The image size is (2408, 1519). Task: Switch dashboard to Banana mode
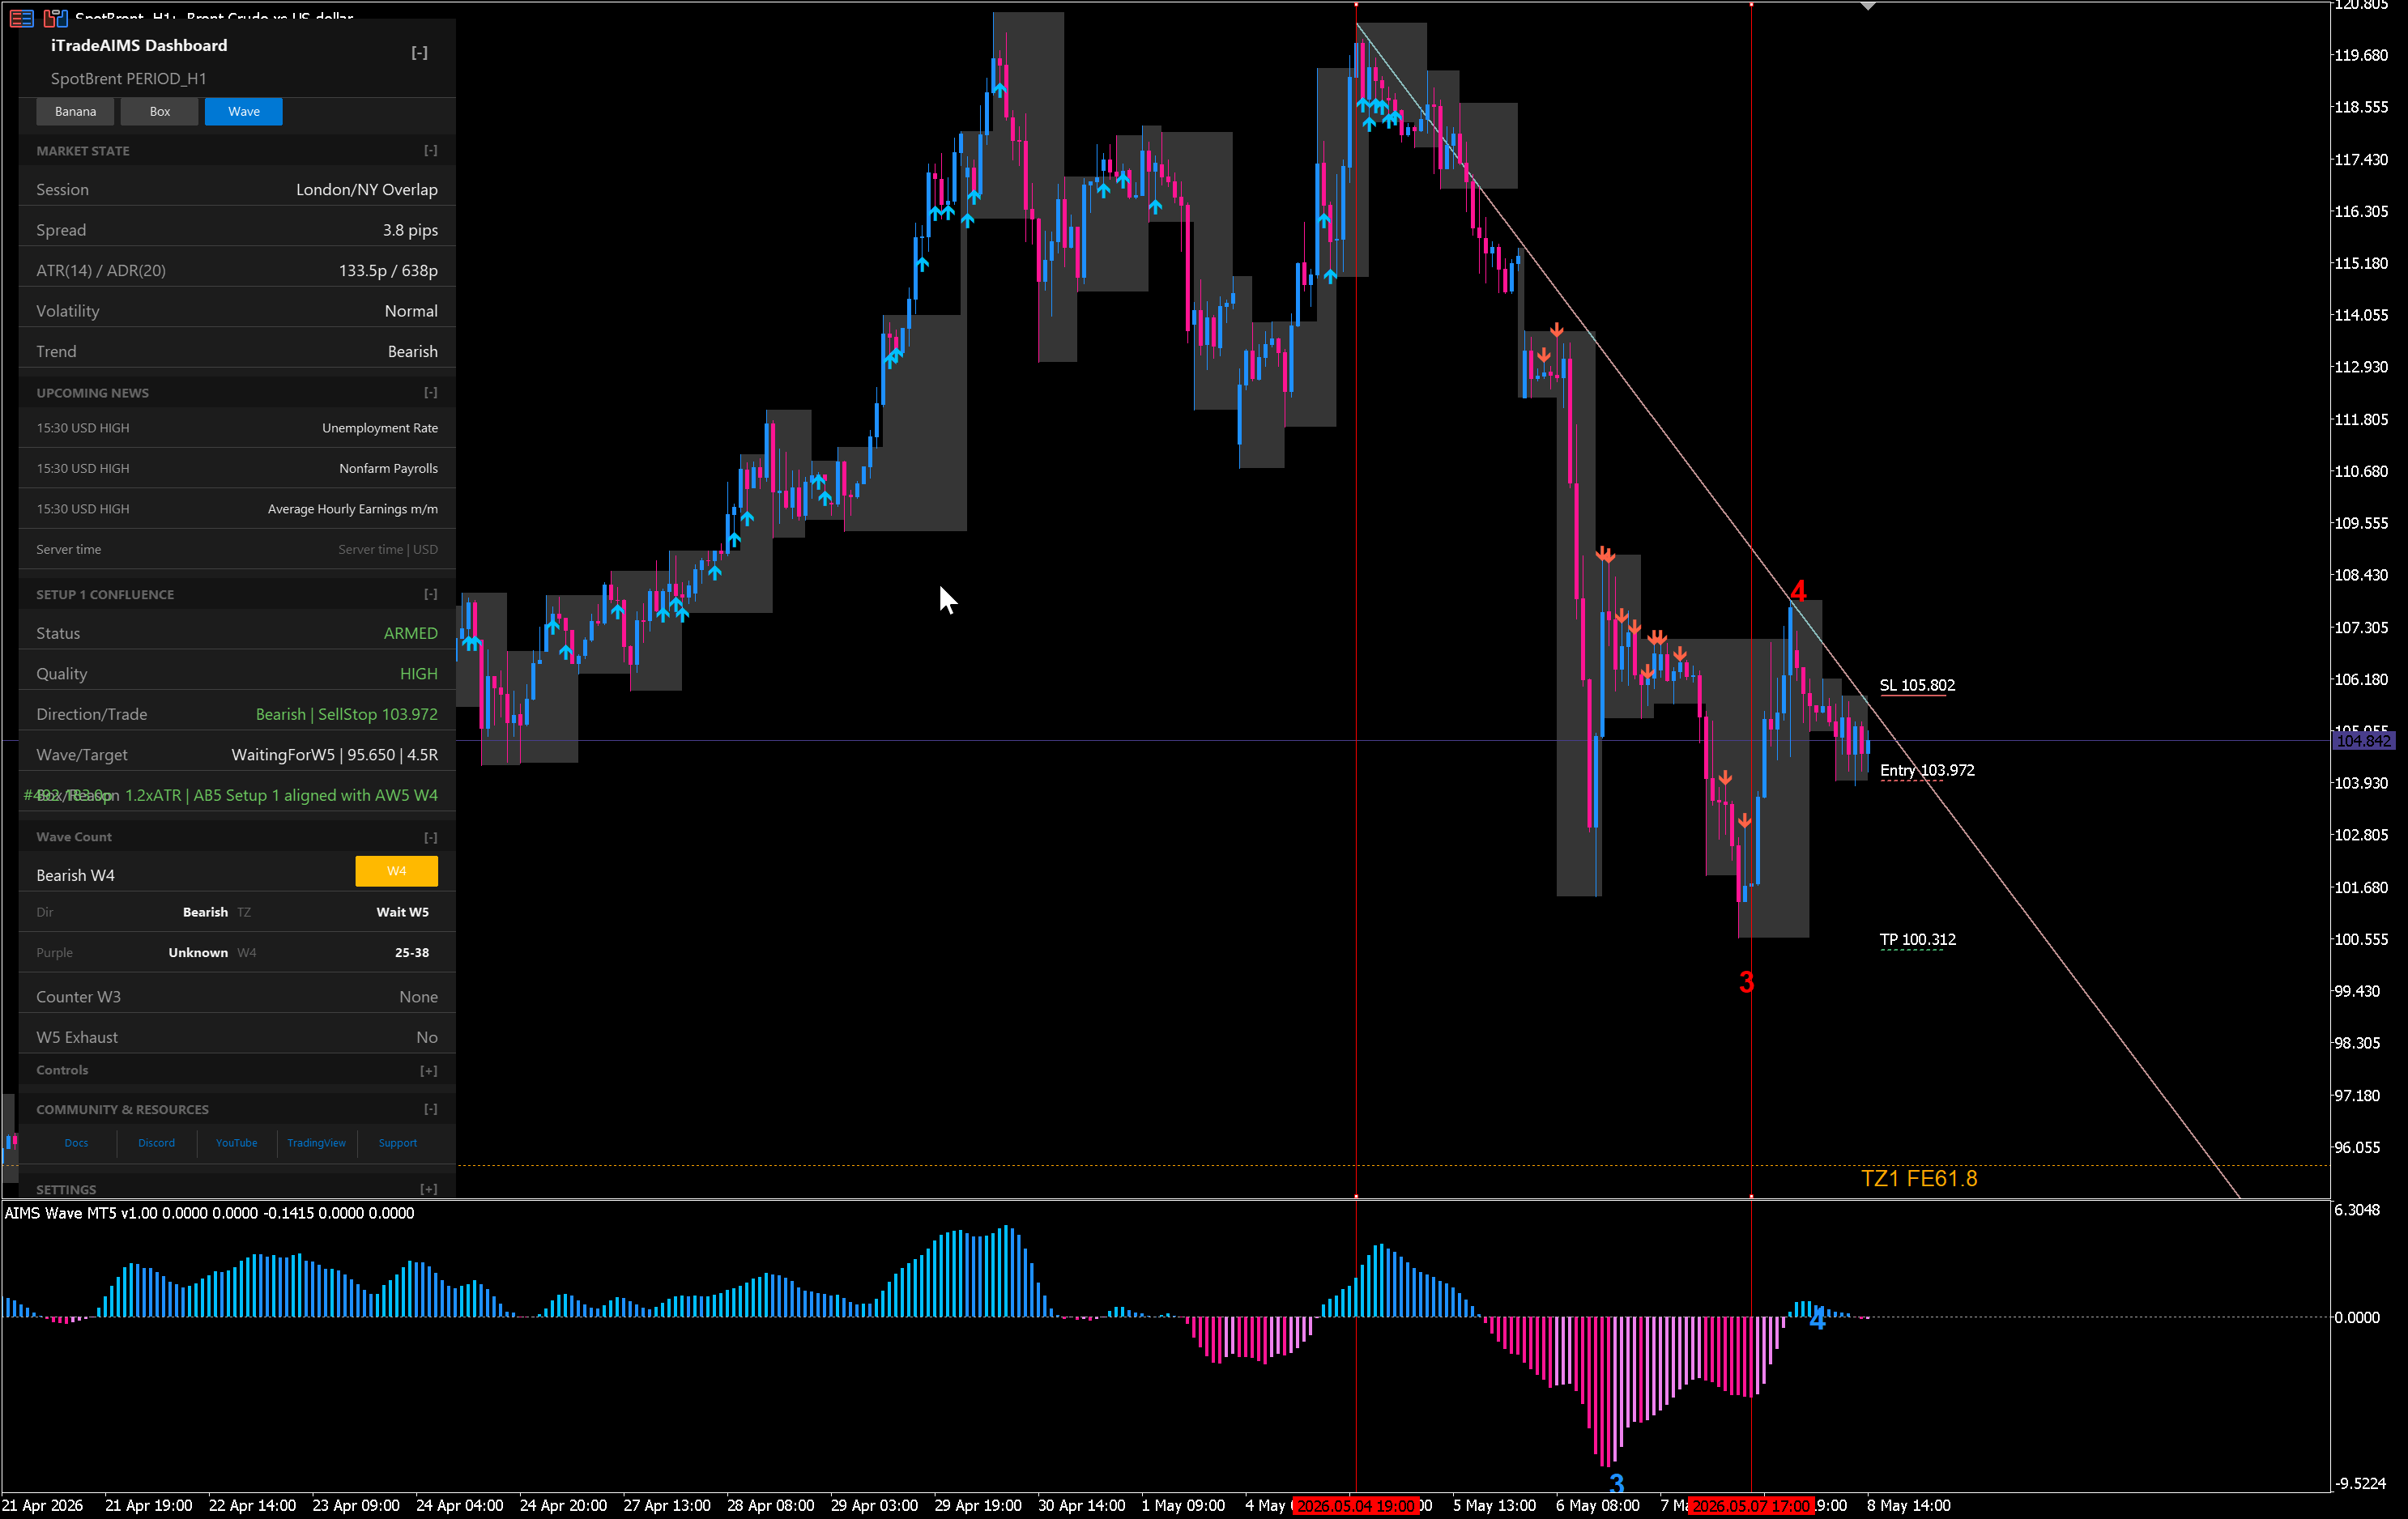(x=75, y=111)
